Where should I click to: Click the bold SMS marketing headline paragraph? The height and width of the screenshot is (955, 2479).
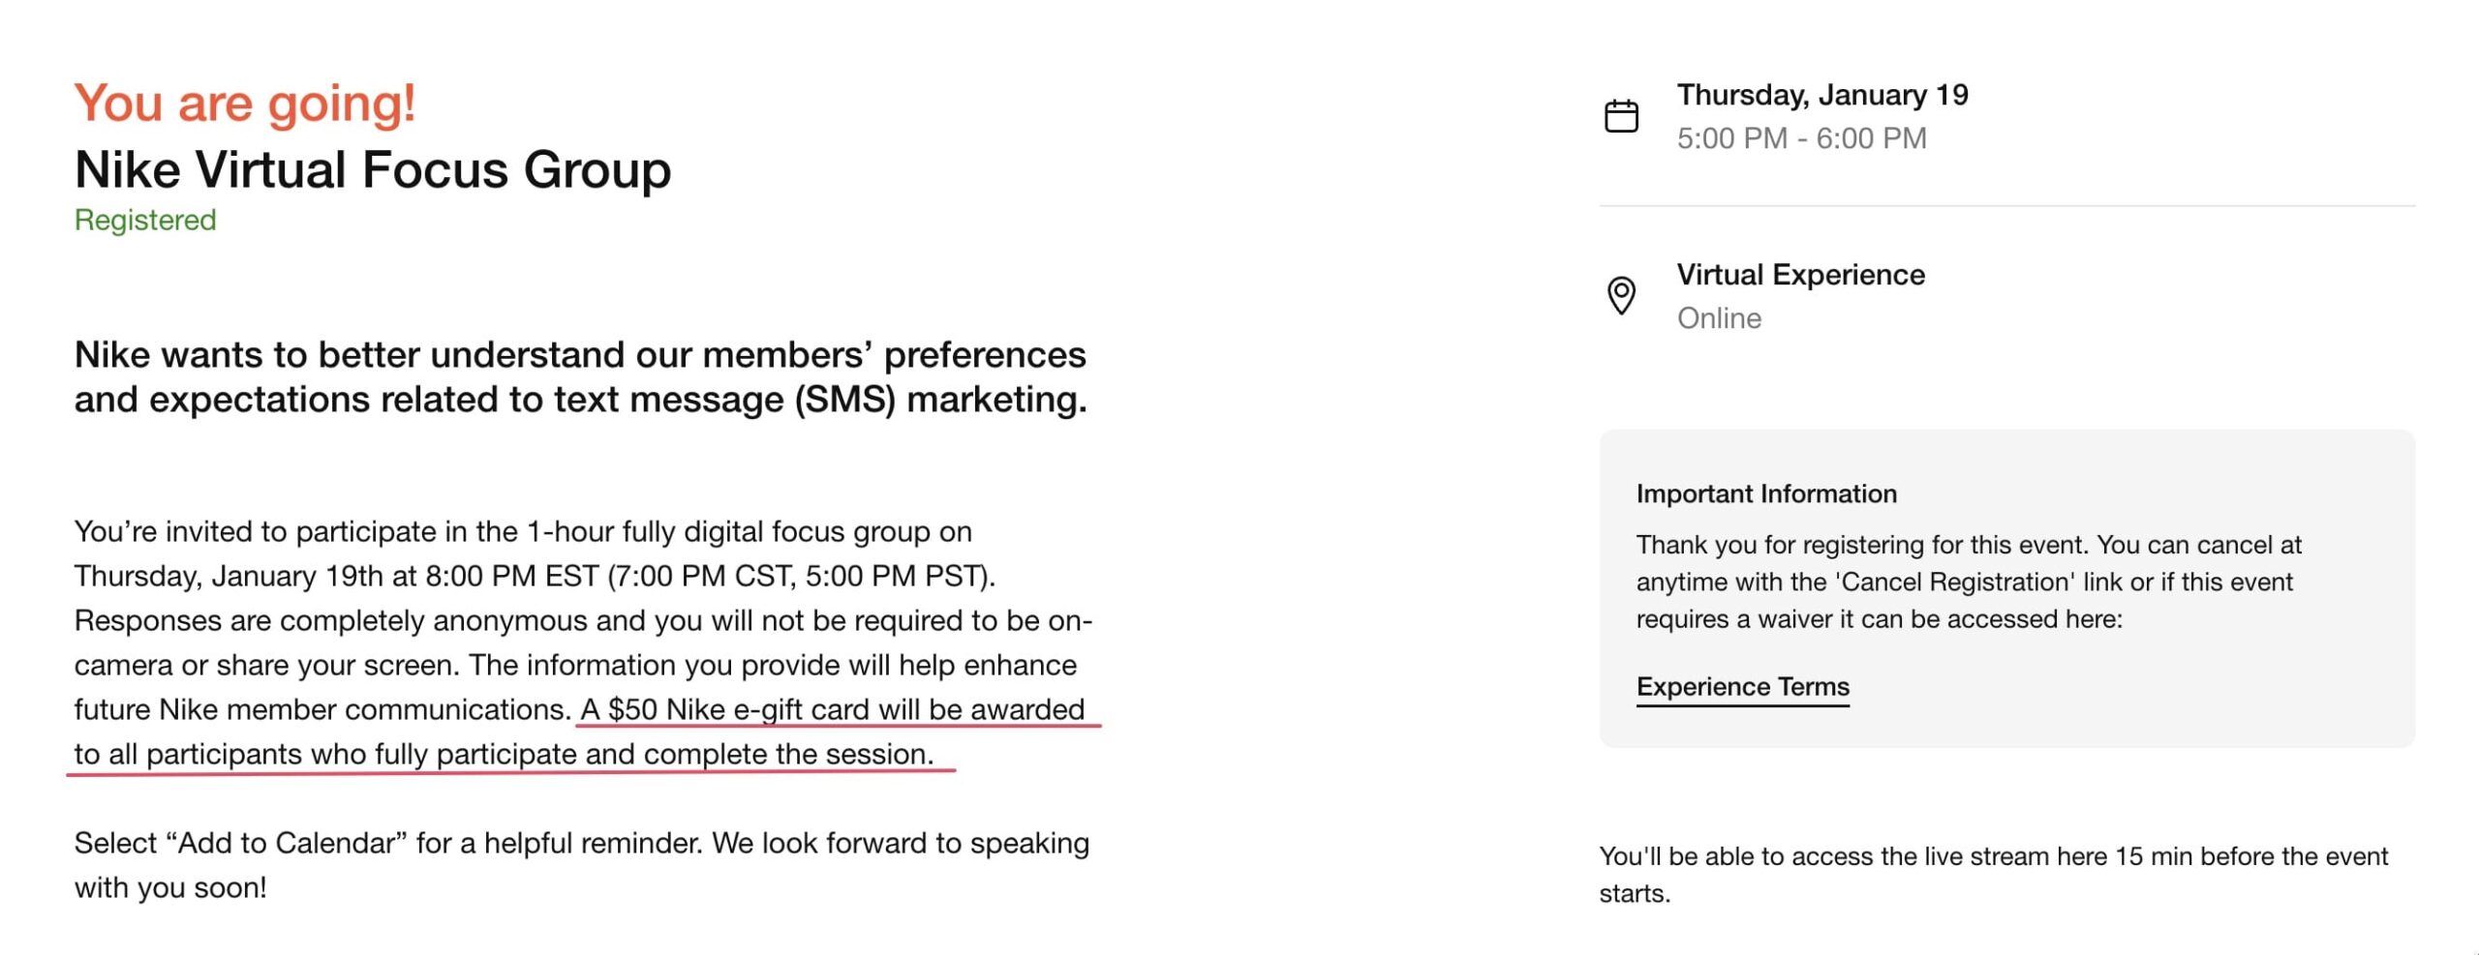[x=581, y=377]
